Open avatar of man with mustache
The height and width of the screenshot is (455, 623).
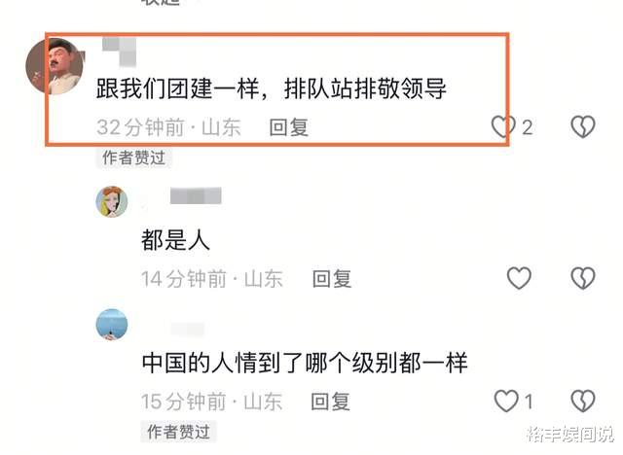click(x=55, y=66)
